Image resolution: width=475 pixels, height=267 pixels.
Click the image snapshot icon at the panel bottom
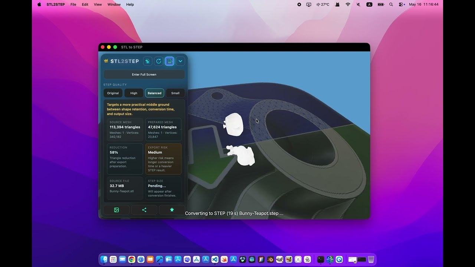(117, 210)
